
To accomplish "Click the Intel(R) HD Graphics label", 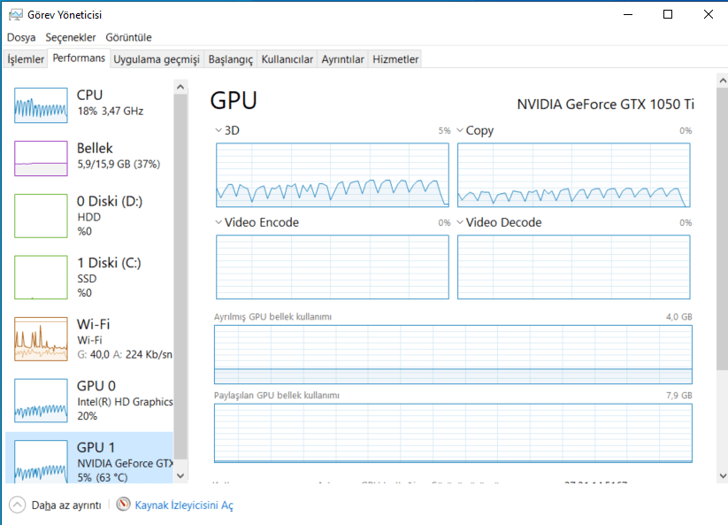I will point(125,402).
